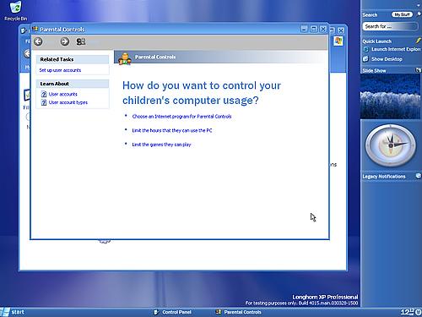Select Limit the games they can play
Image resolution: width=422 pixels, height=317 pixels.
[161, 145]
